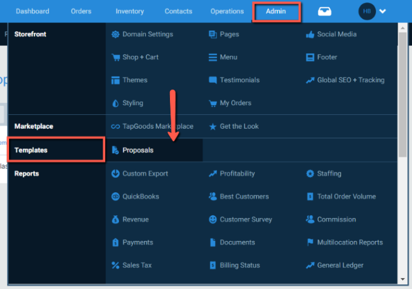412x289 pixels.
Task: Click the Styling droplet icon
Action: click(115, 103)
